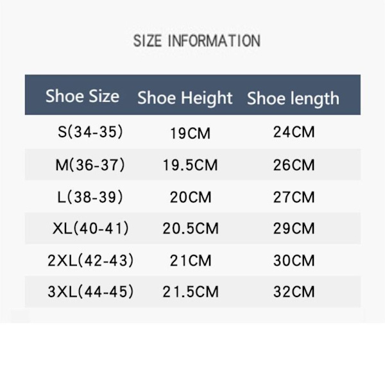Click the 19.5CM shoe height cell
The image size is (385, 385).
190,166
